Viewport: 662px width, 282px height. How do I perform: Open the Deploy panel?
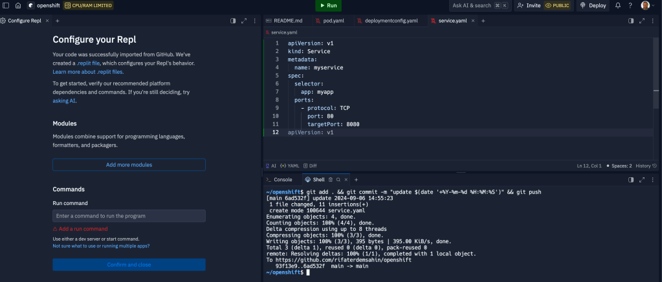point(593,5)
